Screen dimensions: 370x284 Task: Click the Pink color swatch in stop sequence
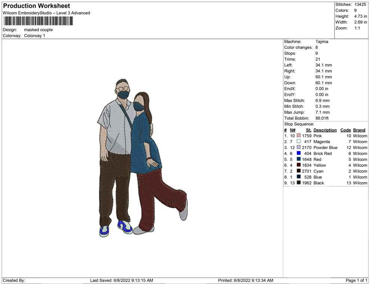(299, 136)
